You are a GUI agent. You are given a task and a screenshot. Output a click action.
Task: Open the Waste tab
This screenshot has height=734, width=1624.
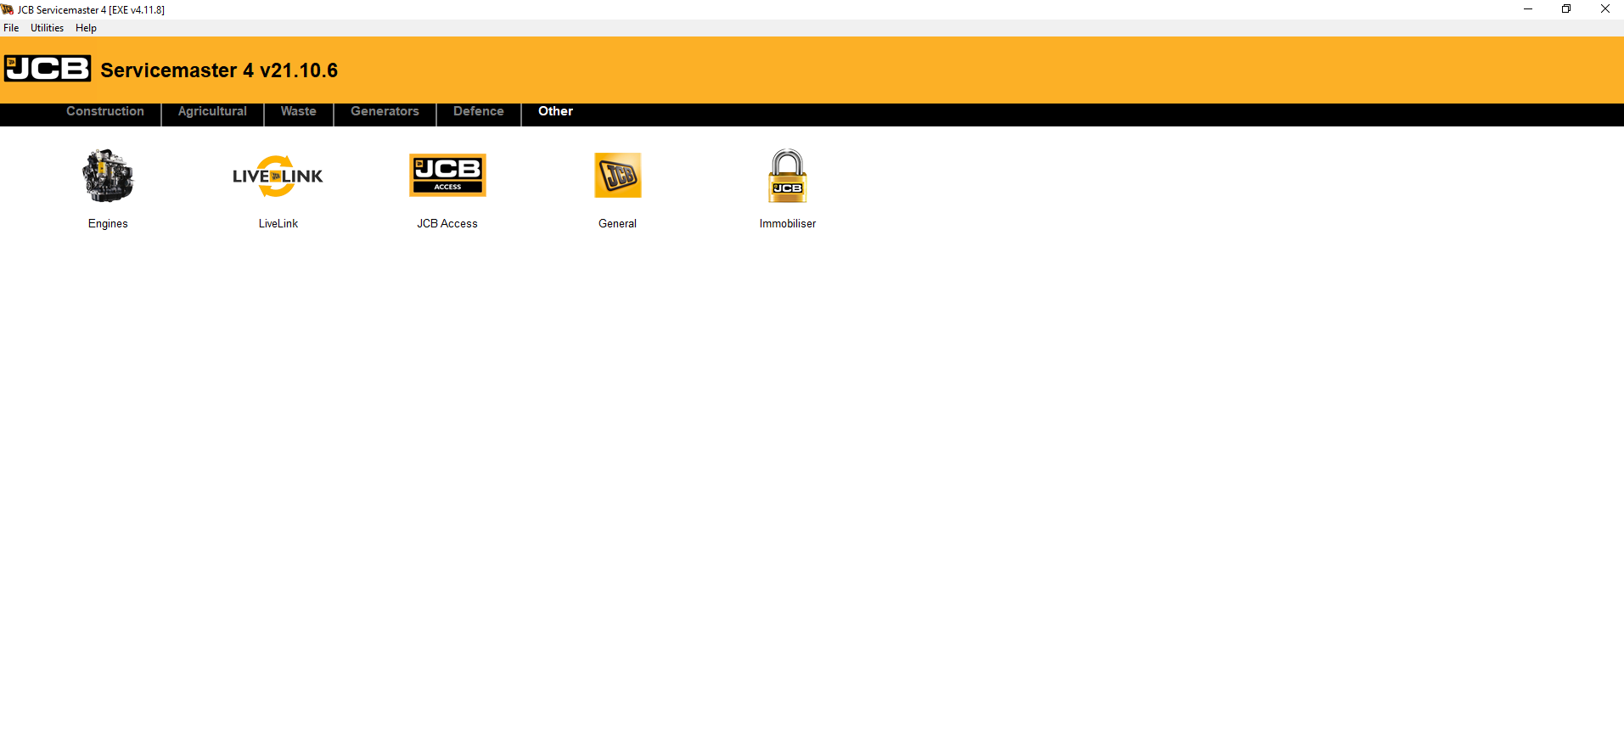[299, 111]
